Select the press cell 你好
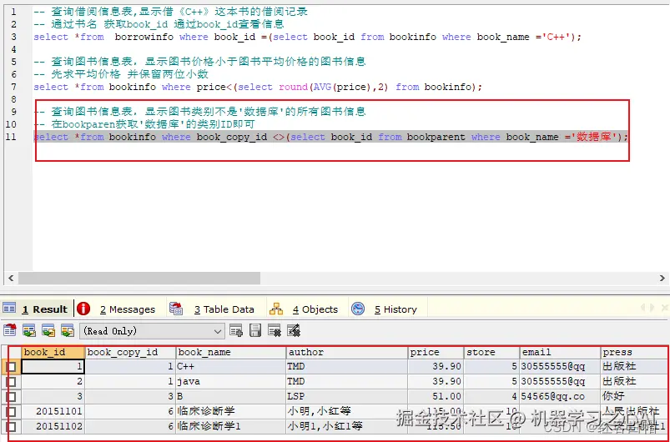 (635, 396)
